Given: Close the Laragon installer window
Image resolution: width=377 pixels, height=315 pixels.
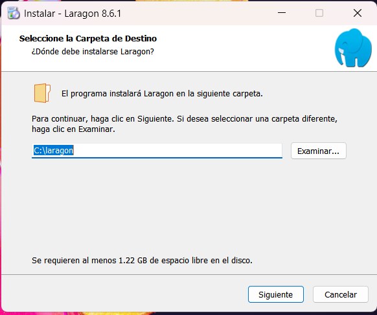Looking at the screenshot, I should pyautogui.click(x=358, y=13).
